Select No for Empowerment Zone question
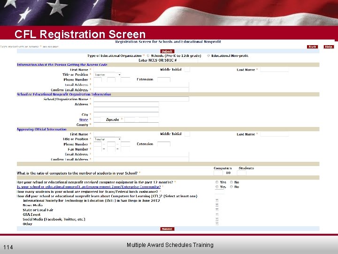This screenshot has height=254, width=338. click(231, 187)
